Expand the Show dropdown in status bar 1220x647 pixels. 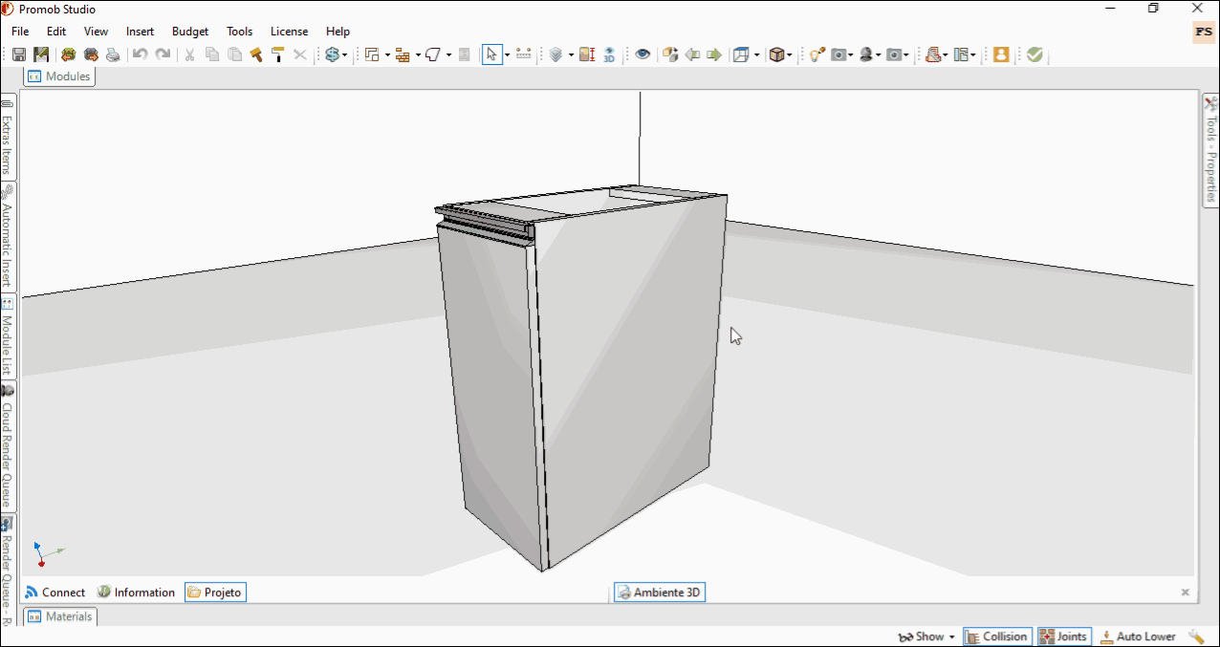[x=951, y=637]
